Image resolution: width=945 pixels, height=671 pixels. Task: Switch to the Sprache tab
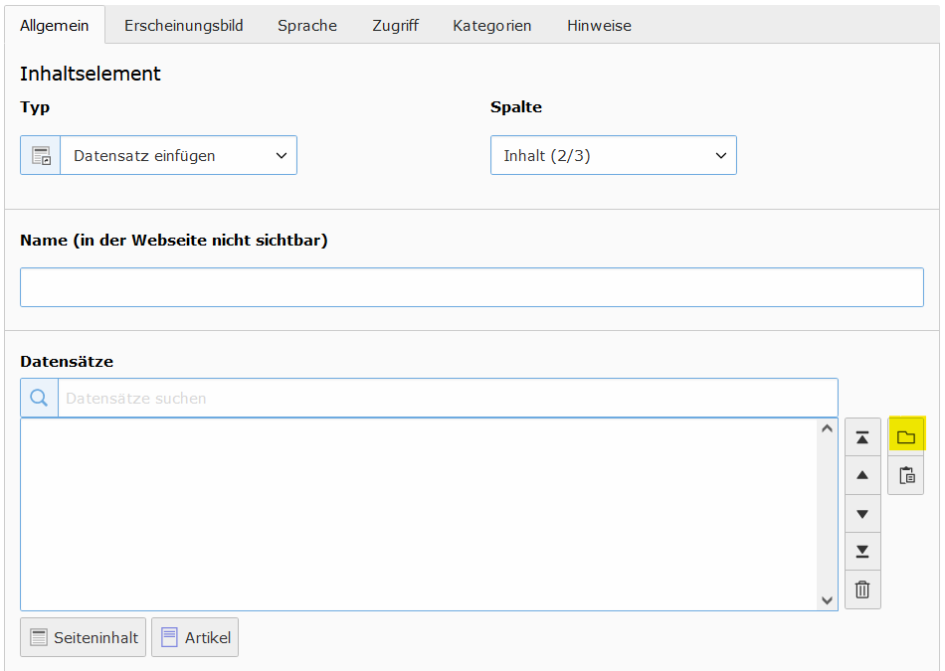(307, 25)
